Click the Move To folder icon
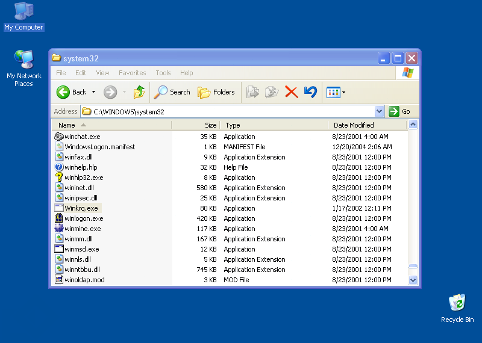The width and height of the screenshot is (482, 343). [252, 92]
